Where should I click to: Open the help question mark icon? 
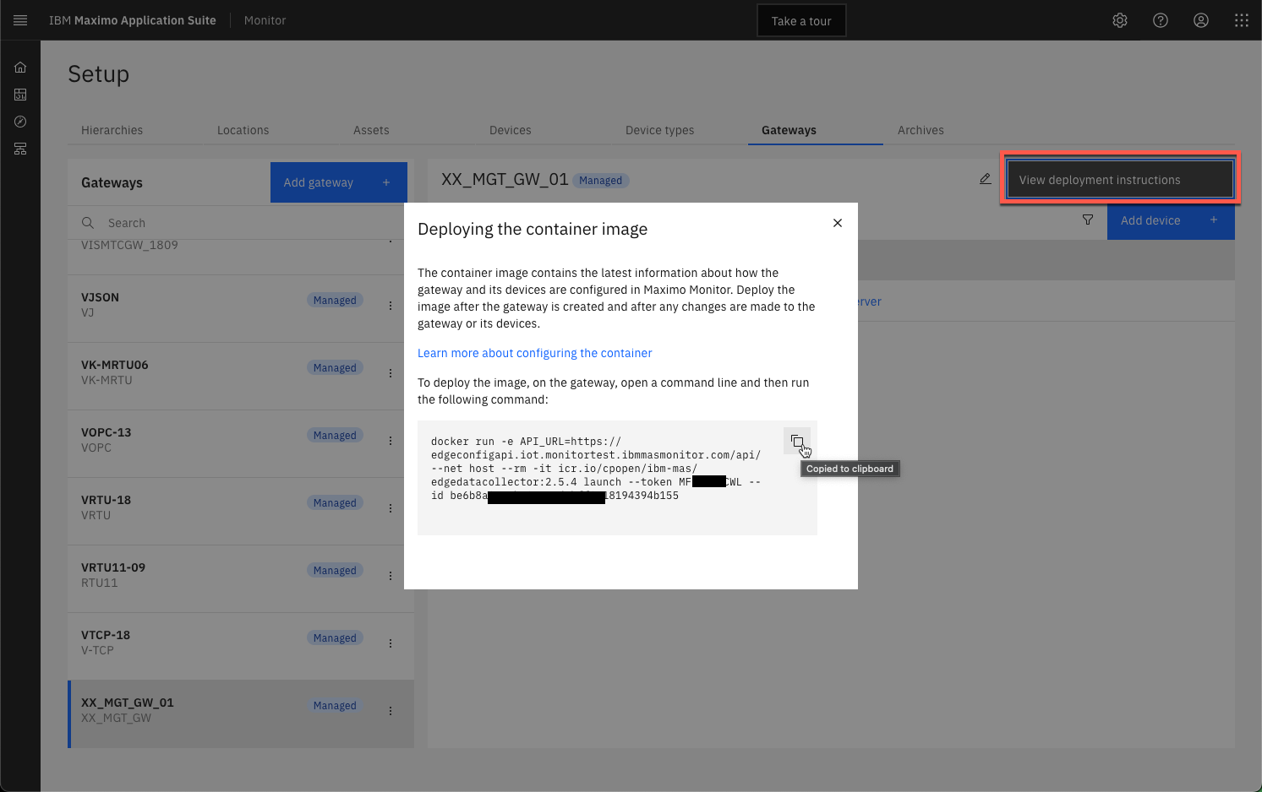tap(1161, 20)
